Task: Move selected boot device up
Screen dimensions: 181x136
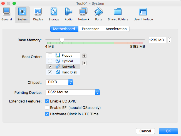Action: point(85,56)
